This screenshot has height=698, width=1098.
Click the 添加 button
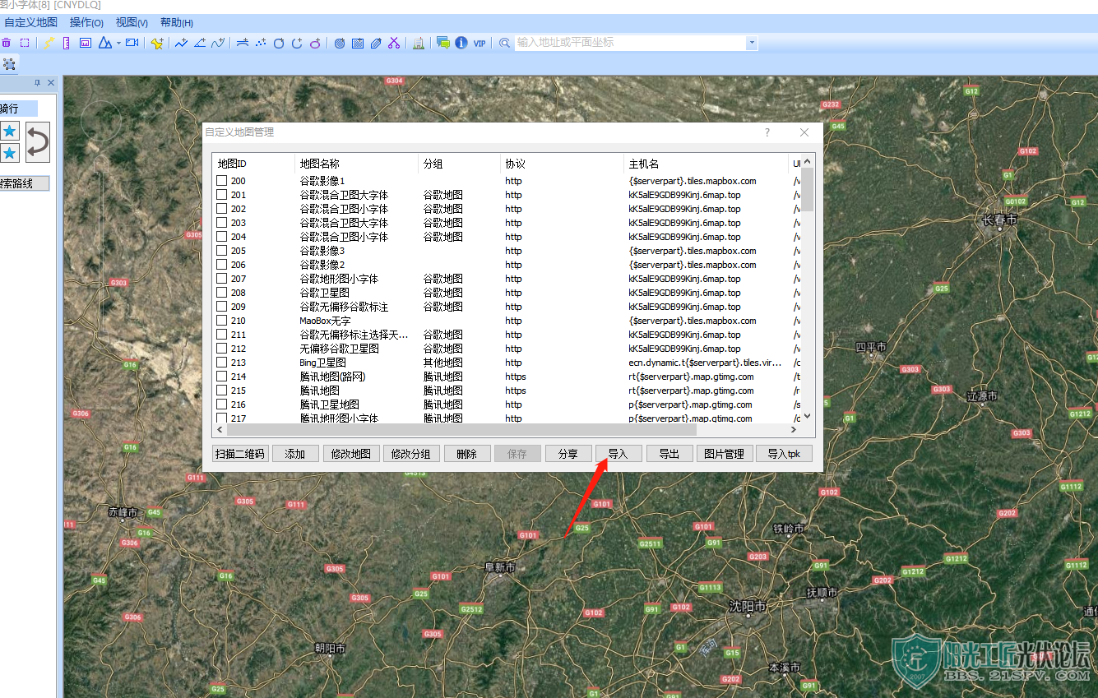[x=295, y=454]
